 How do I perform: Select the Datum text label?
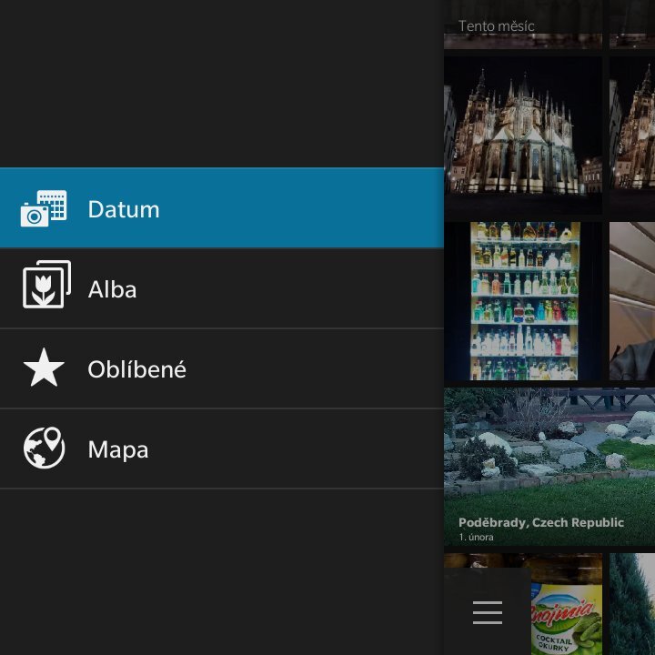pyautogui.click(x=124, y=209)
